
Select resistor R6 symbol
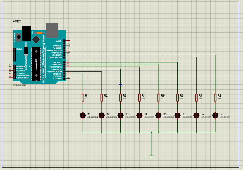click(x=177, y=98)
